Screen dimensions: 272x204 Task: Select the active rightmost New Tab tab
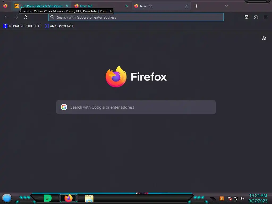pyautogui.click(x=161, y=6)
